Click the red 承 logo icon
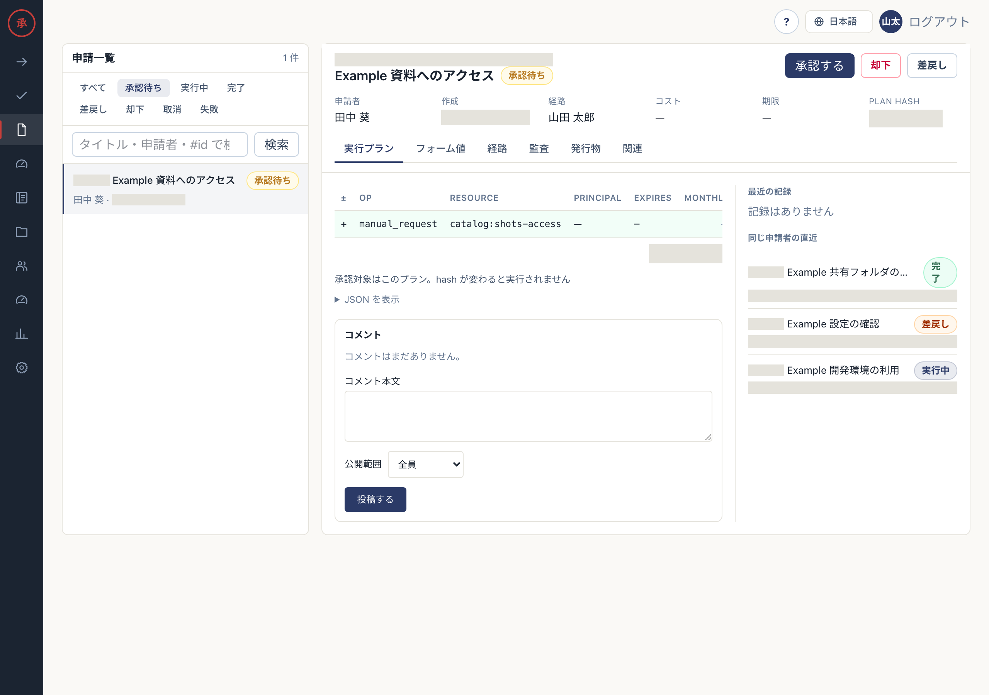Viewport: 989px width, 695px height. pos(22,23)
